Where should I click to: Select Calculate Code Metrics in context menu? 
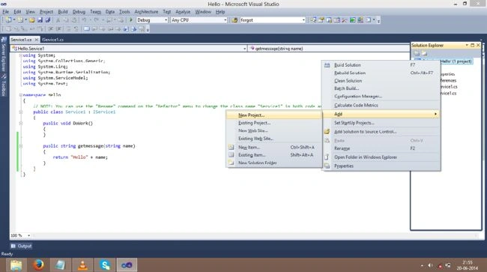click(381, 105)
